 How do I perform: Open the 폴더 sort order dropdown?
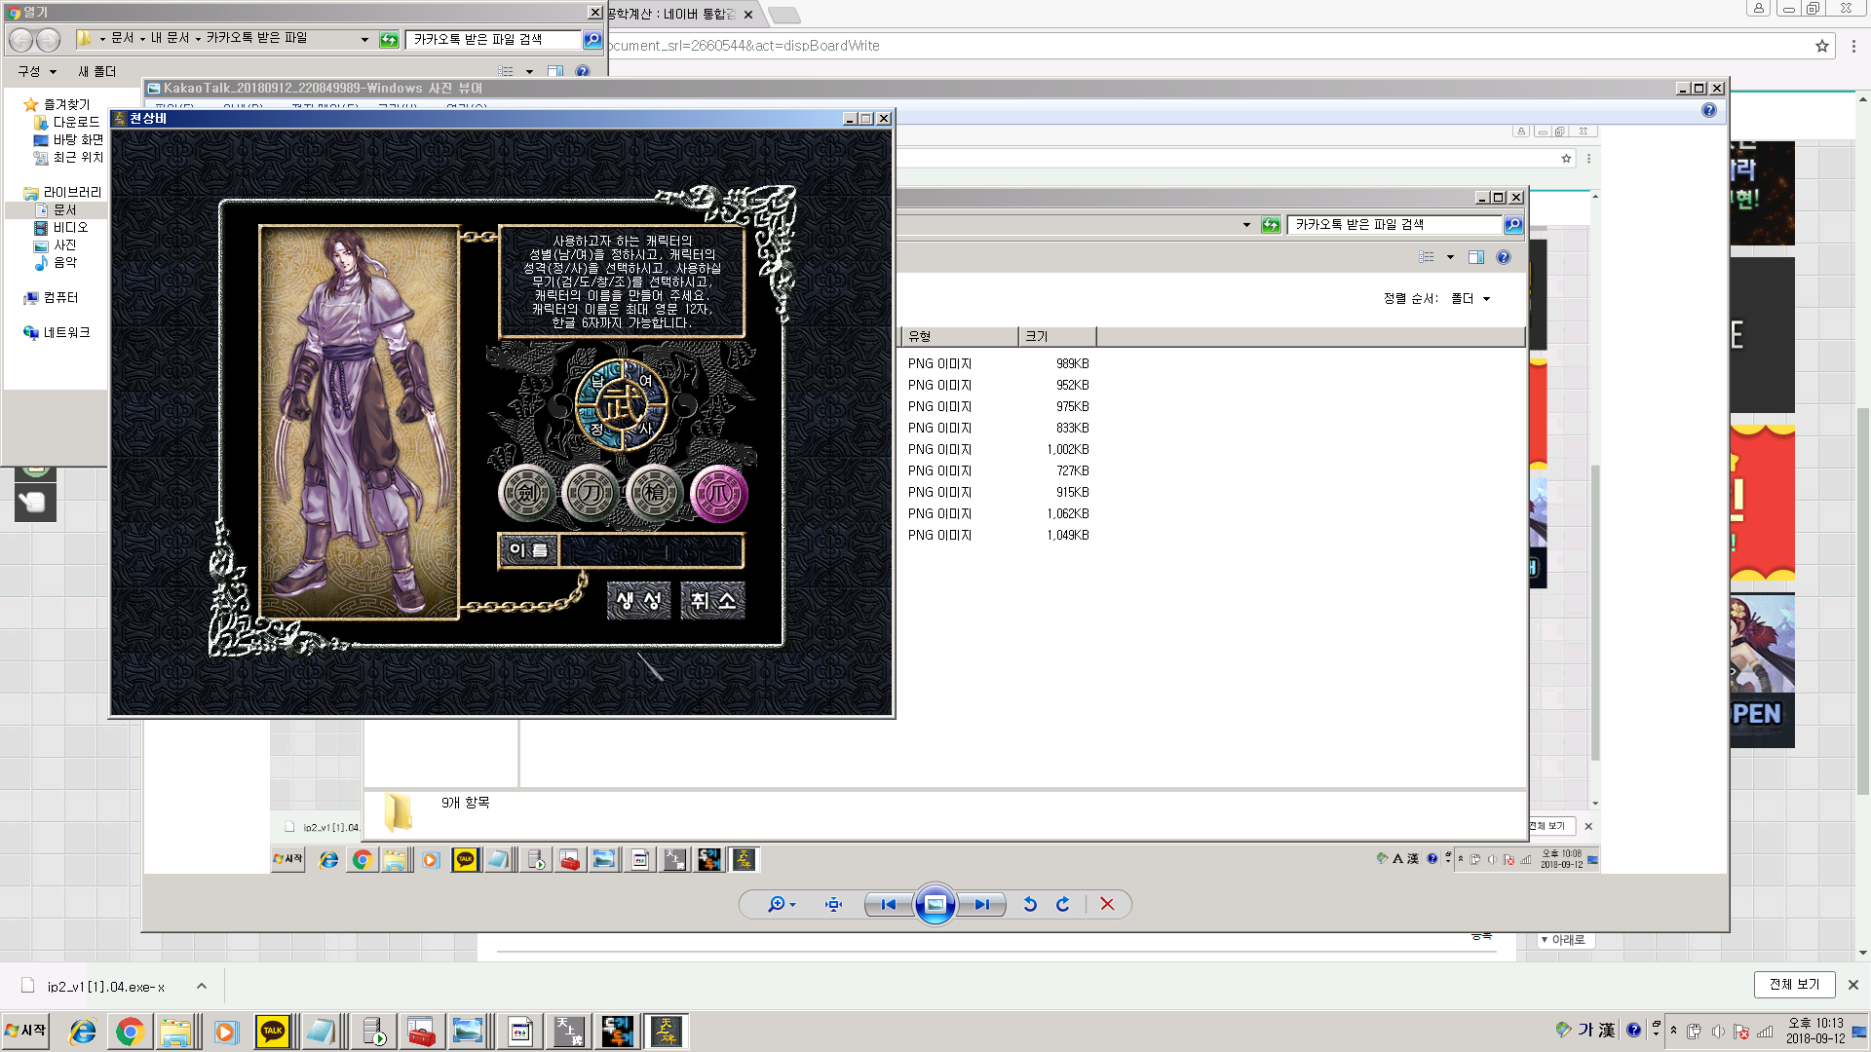pyautogui.click(x=1470, y=299)
